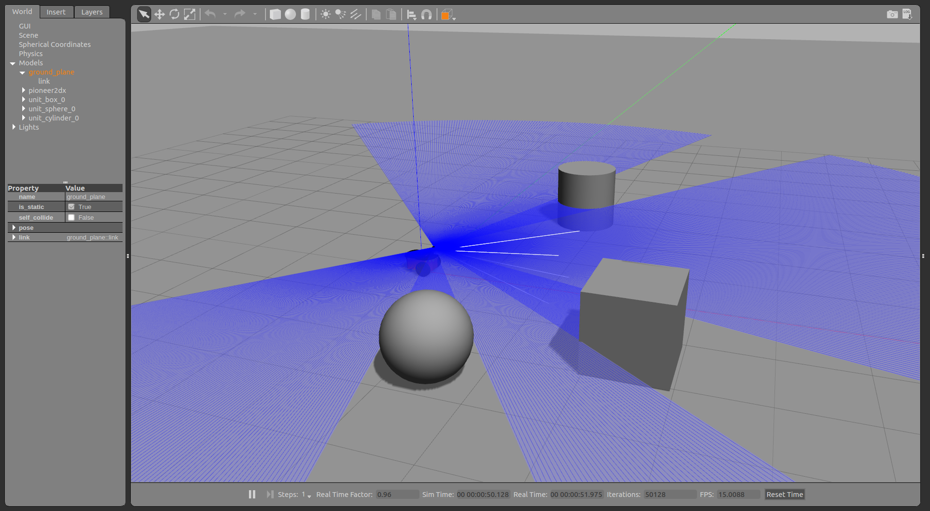Click the Reset Time button

784,494
